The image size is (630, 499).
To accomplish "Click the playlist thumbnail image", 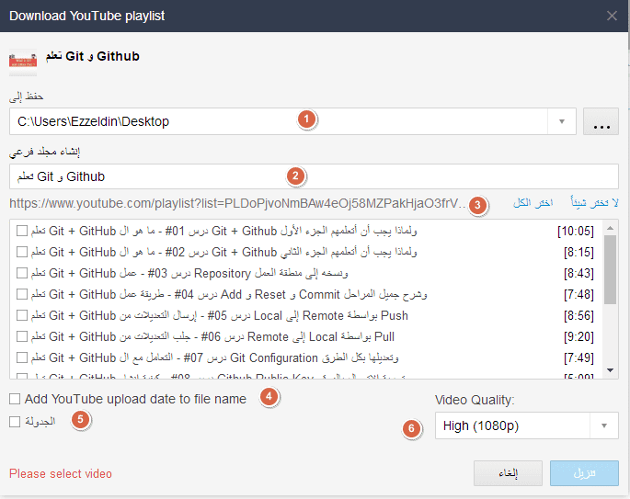I will [x=23, y=62].
